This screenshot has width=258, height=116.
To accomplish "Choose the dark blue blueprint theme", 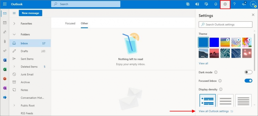I will pos(236,53).
